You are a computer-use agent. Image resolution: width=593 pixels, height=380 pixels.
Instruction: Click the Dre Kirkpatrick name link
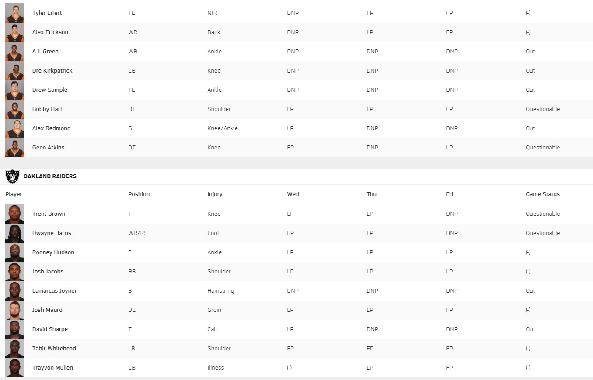pos(52,71)
